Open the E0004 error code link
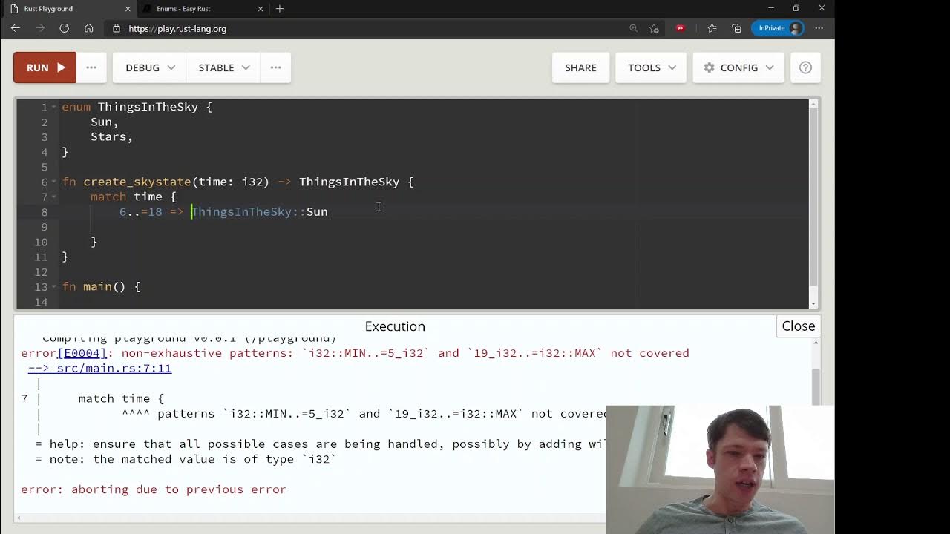The height and width of the screenshot is (534, 950). coord(82,353)
